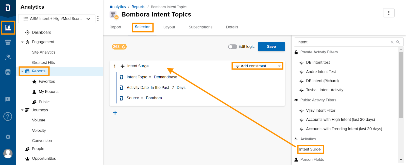
Task: Collapse the Engagement tree section
Action: (22, 42)
